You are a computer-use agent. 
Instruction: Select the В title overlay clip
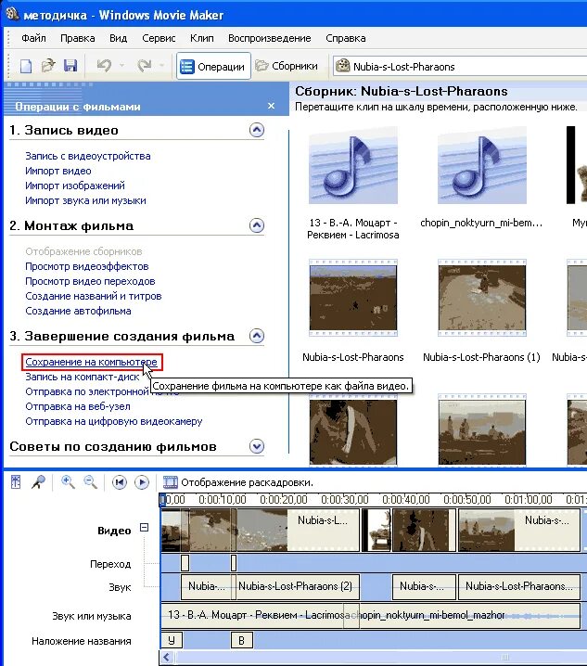tap(242, 640)
